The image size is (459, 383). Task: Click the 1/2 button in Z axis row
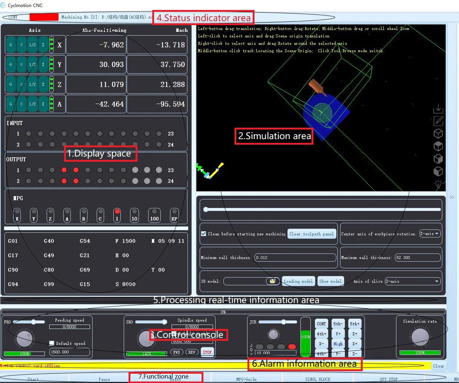32,84
